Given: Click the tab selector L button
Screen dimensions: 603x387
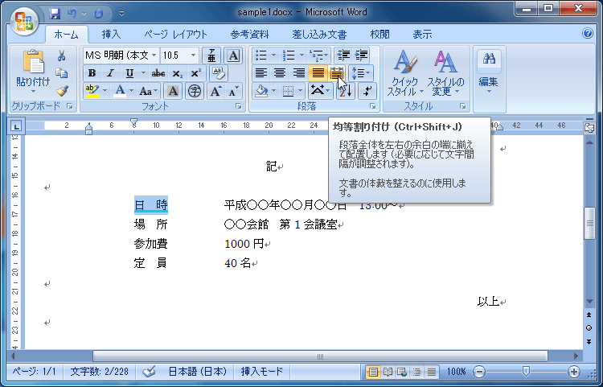Looking at the screenshot, I should 16,126.
